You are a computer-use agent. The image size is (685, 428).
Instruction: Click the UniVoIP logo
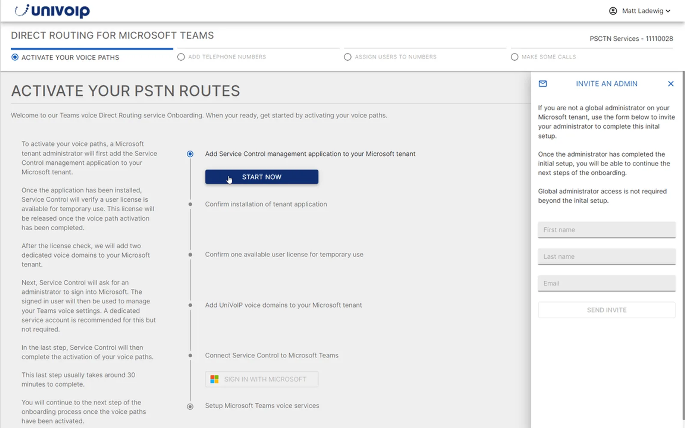tap(52, 11)
